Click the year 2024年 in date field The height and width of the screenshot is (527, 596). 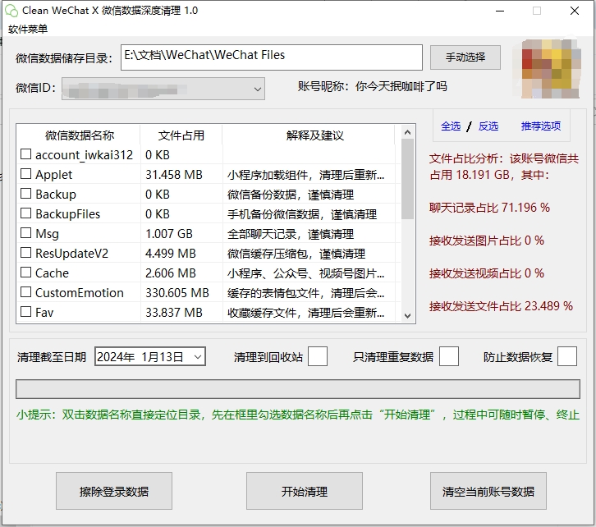116,357
